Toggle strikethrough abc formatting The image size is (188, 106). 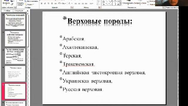tap(56, 4)
